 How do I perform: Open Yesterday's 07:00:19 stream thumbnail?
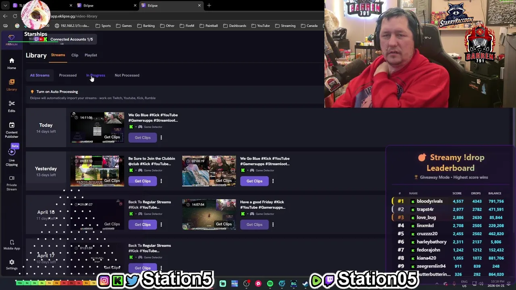point(209,171)
